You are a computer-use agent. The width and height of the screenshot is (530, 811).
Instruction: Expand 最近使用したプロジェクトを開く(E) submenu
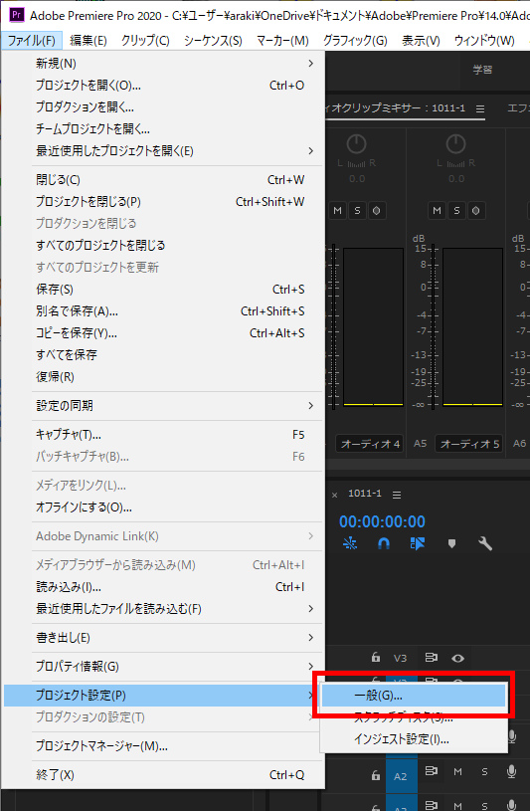pos(163,151)
